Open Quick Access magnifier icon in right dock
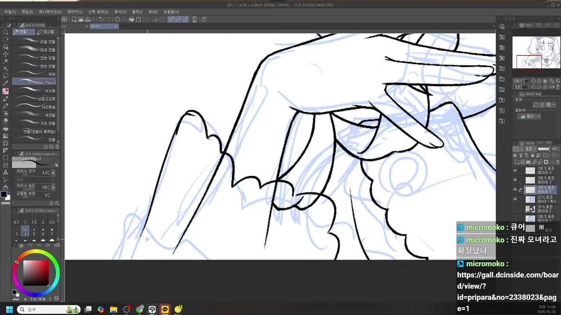This screenshot has width=561, height=315. pos(502,27)
